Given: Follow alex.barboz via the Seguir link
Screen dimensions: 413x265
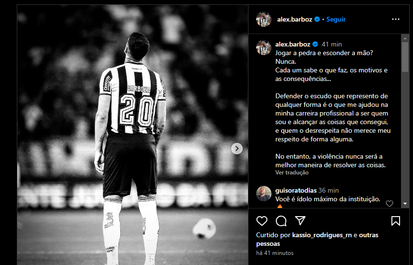Looking at the screenshot, I should pos(336,19).
